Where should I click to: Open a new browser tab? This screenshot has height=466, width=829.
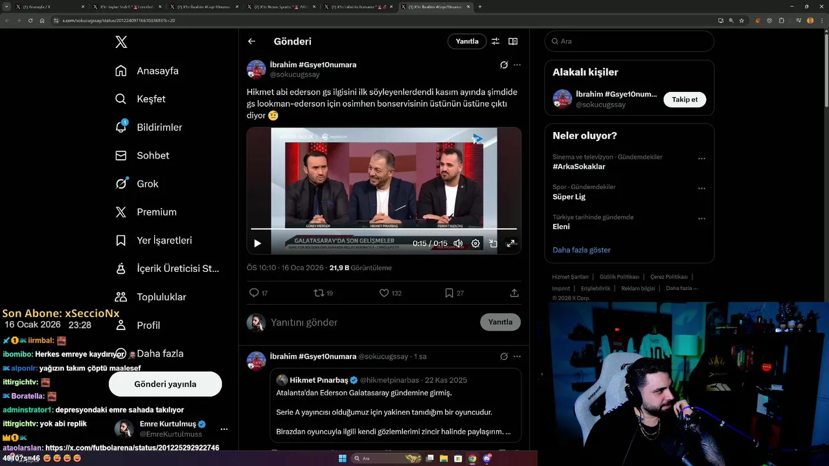tap(480, 6)
